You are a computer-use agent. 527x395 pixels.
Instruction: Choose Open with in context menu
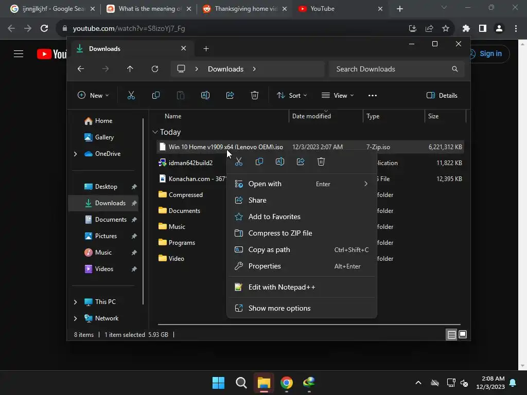[x=302, y=184]
